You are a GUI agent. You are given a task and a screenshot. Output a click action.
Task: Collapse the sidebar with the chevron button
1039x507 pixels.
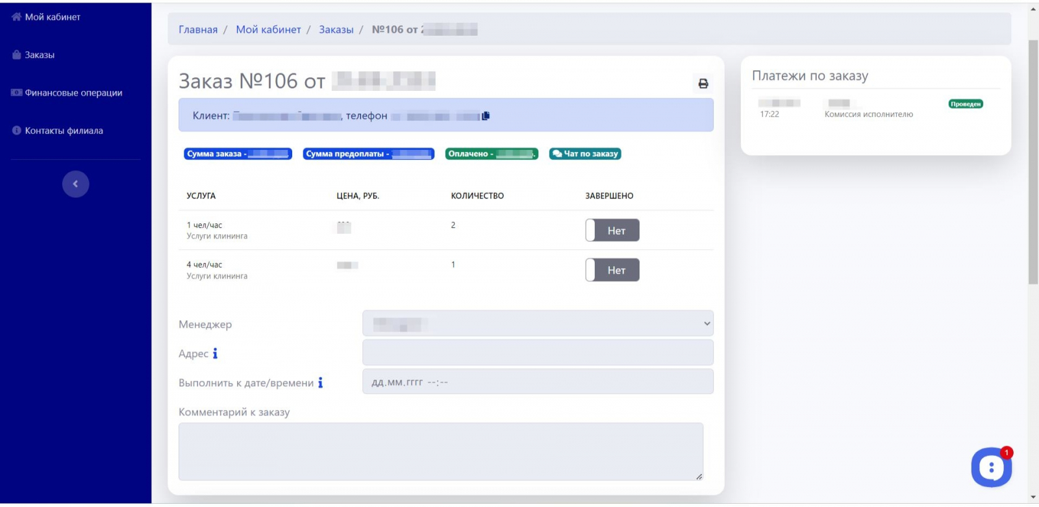tap(75, 184)
